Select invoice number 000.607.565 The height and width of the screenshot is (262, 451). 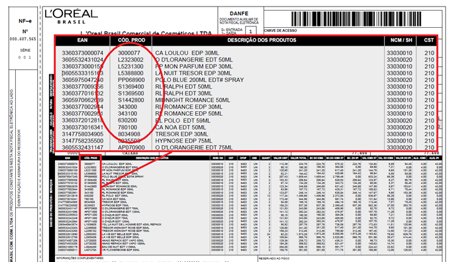(x=23, y=39)
